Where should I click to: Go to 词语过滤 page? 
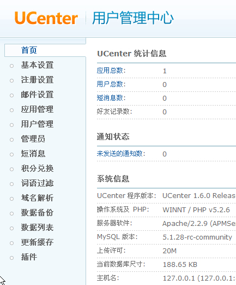pyautogui.click(x=37, y=183)
